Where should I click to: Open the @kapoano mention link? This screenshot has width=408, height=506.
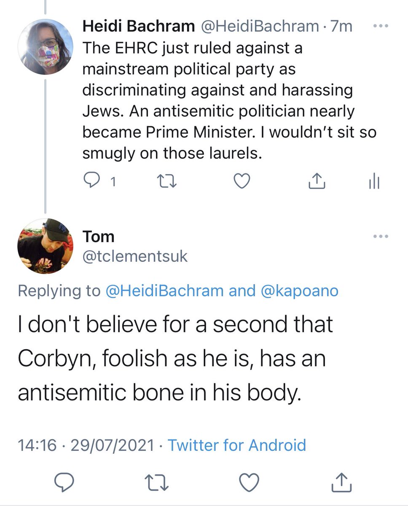click(300, 291)
